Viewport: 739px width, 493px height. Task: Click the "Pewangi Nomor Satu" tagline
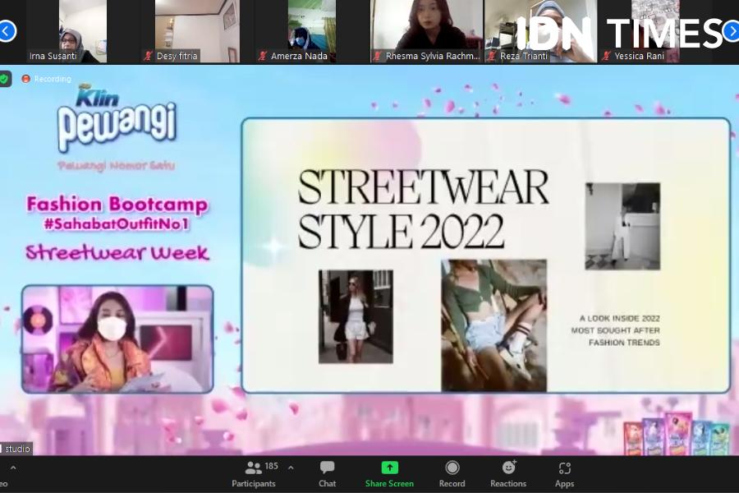[117, 166]
